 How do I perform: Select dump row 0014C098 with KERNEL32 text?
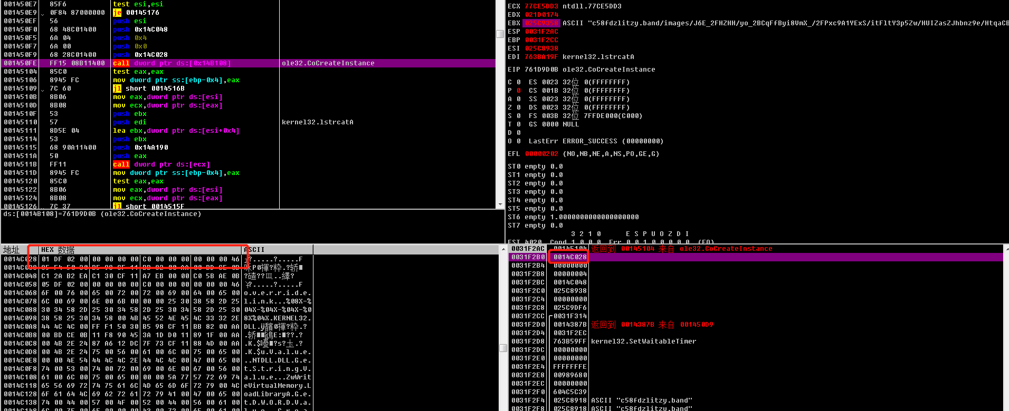coord(157,318)
